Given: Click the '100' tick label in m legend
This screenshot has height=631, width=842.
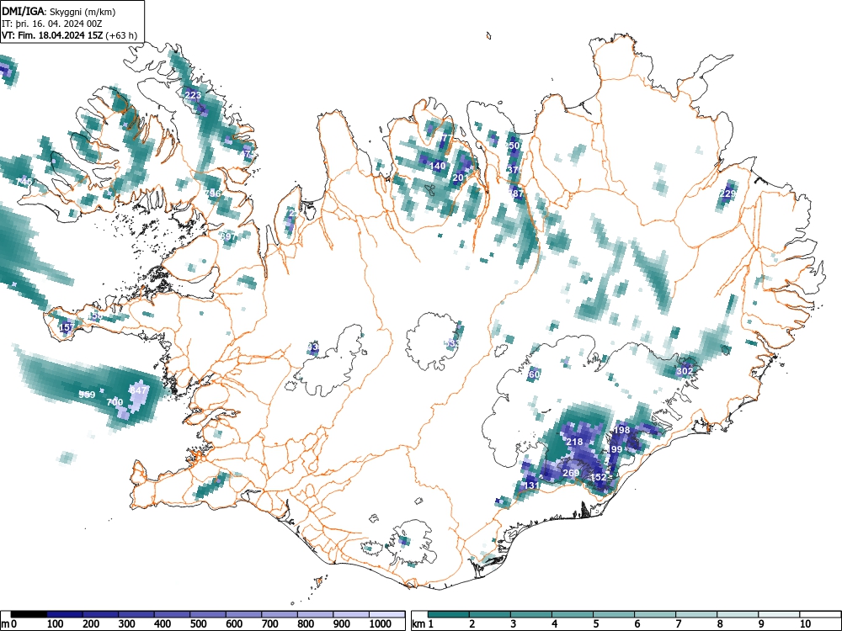Looking at the screenshot, I should coord(56,624).
